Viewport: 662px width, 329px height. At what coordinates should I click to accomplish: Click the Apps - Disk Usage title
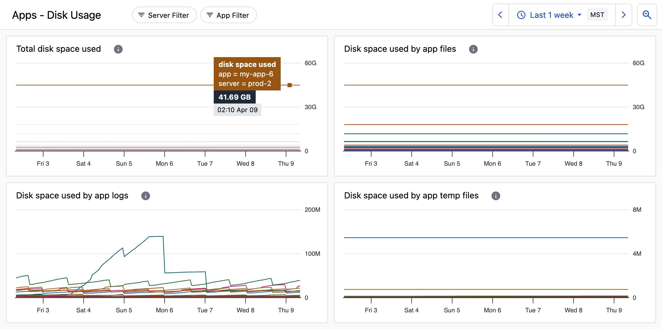(x=57, y=15)
